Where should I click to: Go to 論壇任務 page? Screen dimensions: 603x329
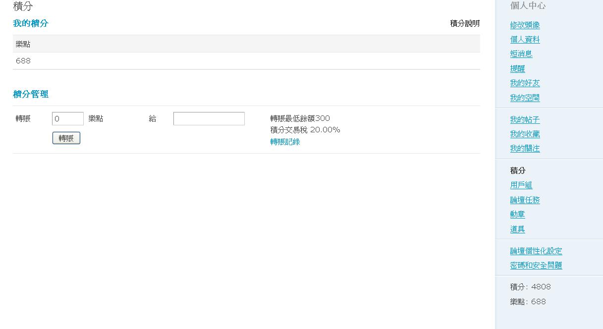coord(525,200)
